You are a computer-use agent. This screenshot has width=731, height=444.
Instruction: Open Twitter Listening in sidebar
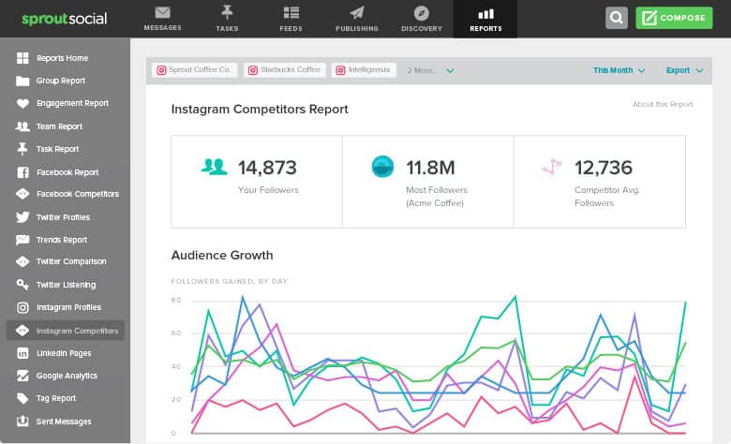point(65,285)
